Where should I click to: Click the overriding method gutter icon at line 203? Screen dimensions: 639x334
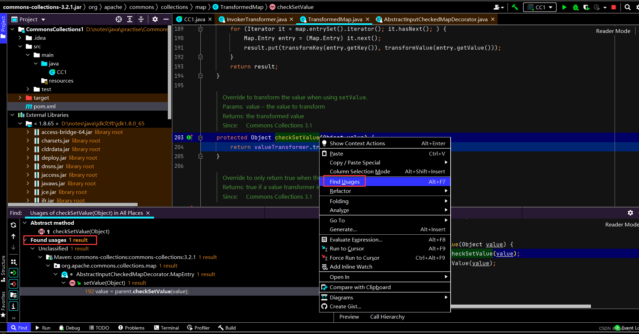189,137
